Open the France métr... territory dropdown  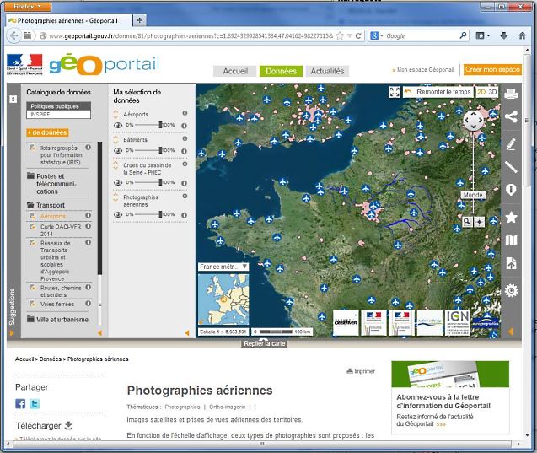223,267
